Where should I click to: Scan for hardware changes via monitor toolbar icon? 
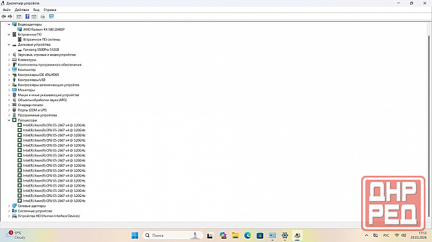[x=51, y=17]
